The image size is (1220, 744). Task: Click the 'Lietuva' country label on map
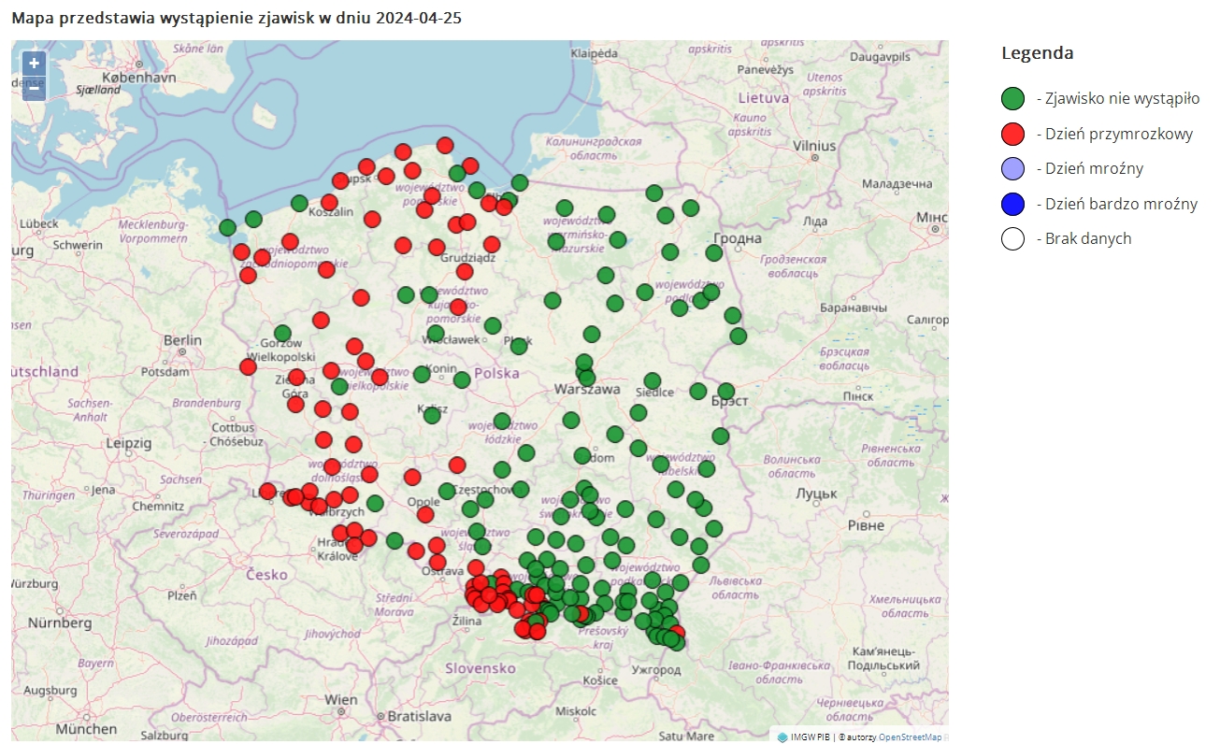[764, 97]
